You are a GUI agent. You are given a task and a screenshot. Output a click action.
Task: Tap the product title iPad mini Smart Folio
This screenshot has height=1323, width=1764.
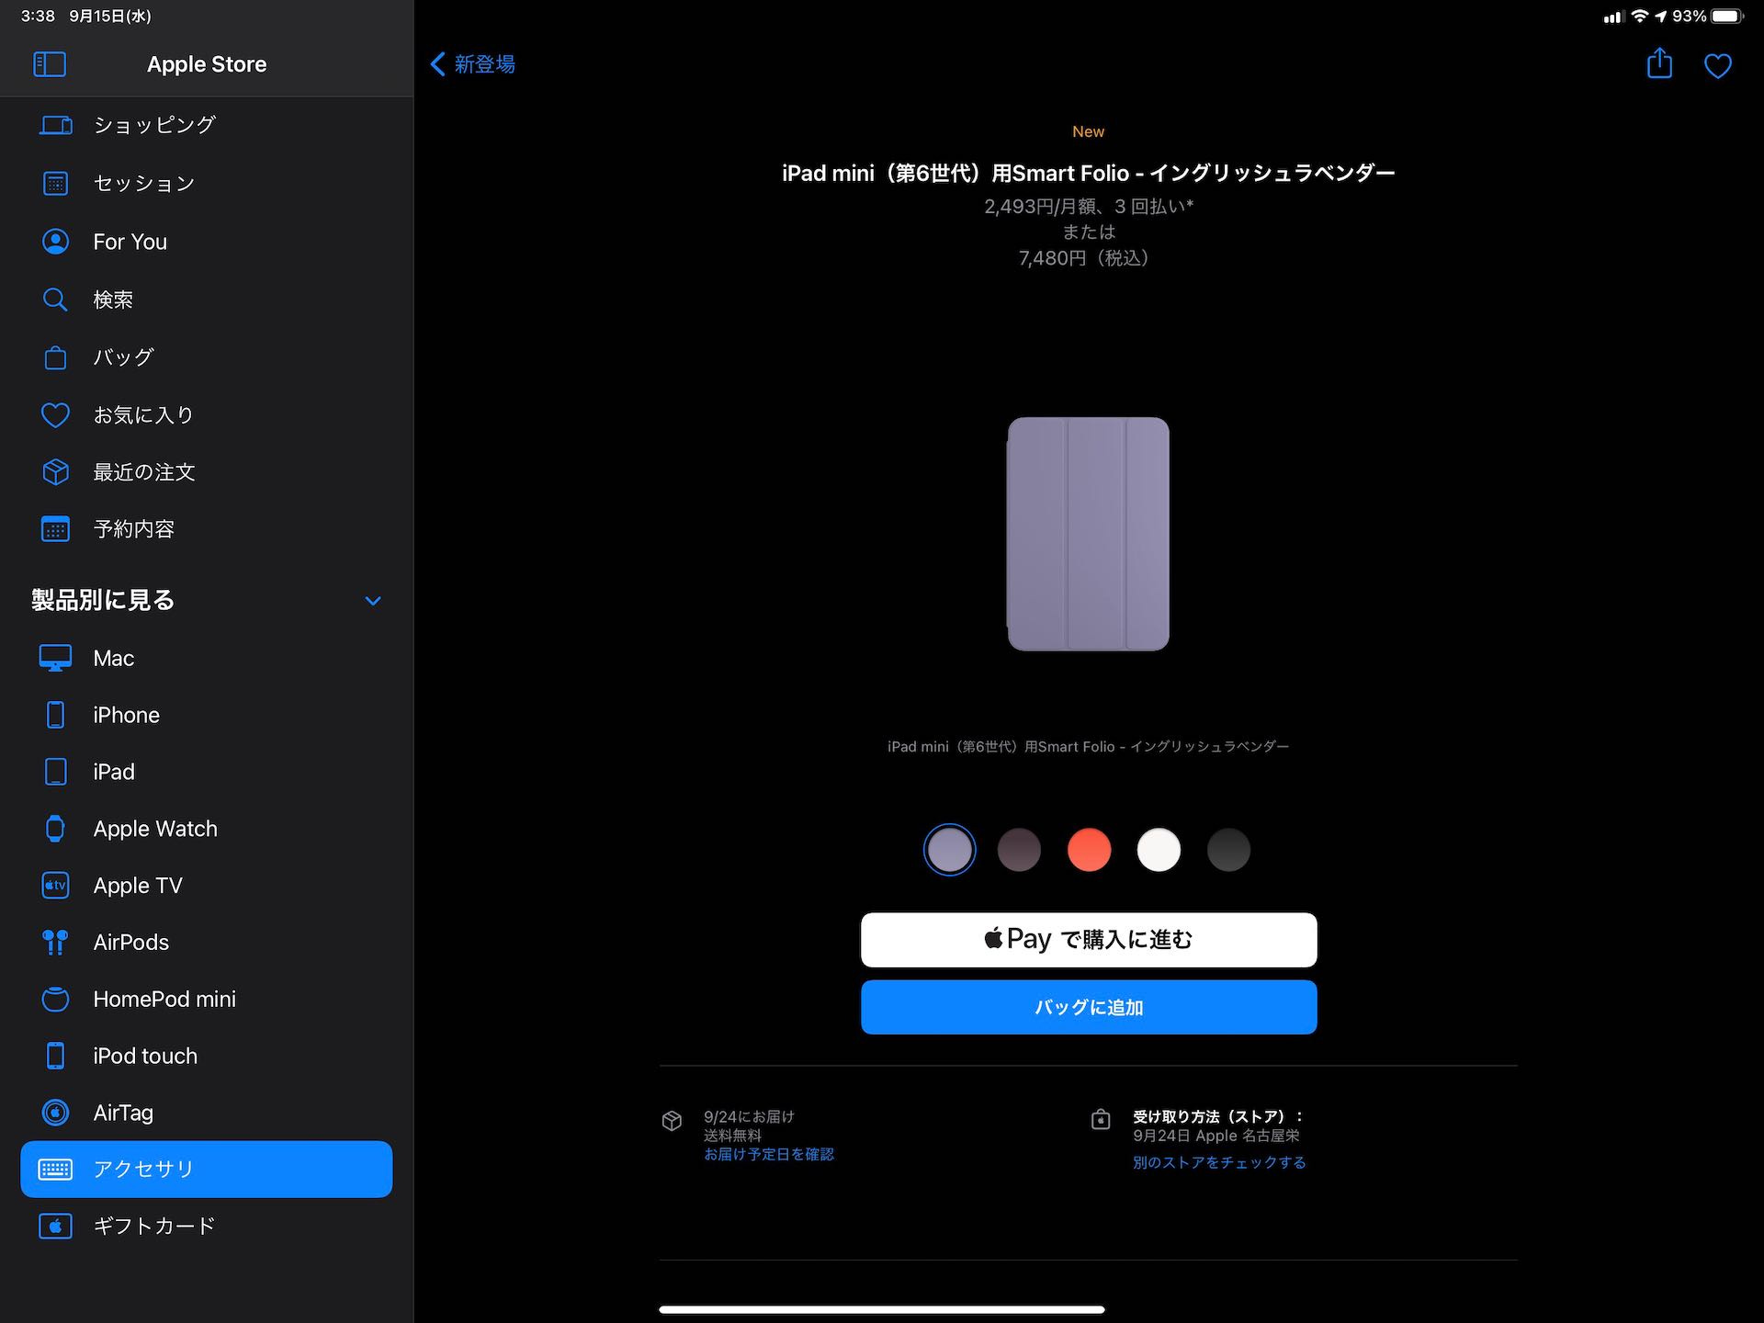[x=1089, y=173]
